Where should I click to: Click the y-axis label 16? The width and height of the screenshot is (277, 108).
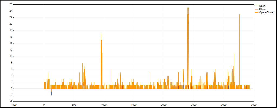pyautogui.click(x=11, y=37)
